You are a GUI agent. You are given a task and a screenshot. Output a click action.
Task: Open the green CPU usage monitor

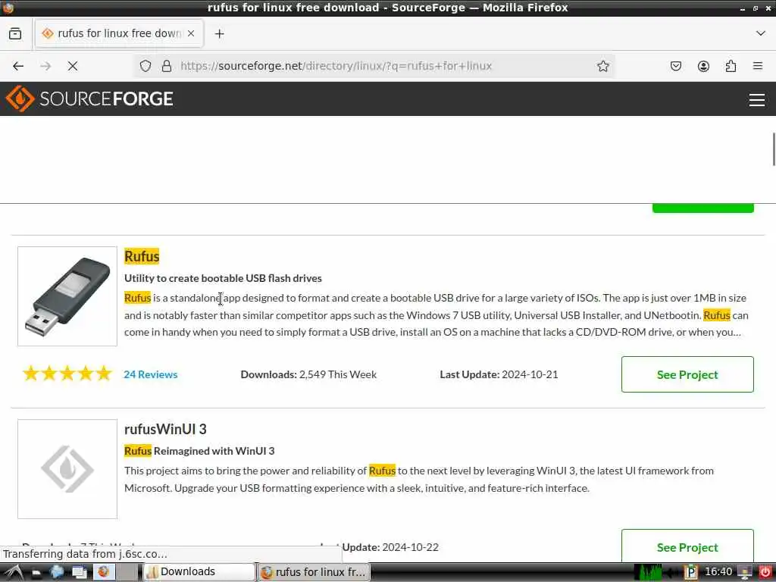pos(648,572)
